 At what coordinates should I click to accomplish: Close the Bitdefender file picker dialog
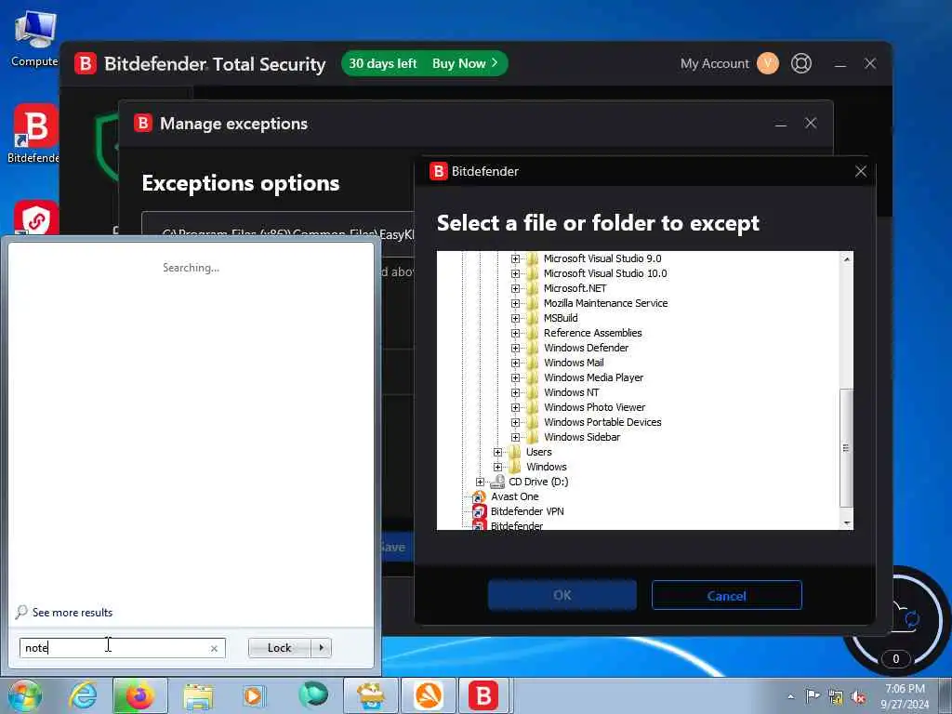point(860,172)
